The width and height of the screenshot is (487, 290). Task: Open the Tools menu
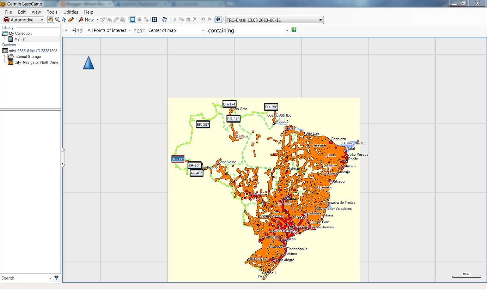[x=52, y=12]
